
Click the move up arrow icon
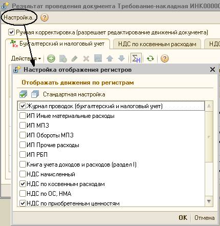tap(109, 58)
